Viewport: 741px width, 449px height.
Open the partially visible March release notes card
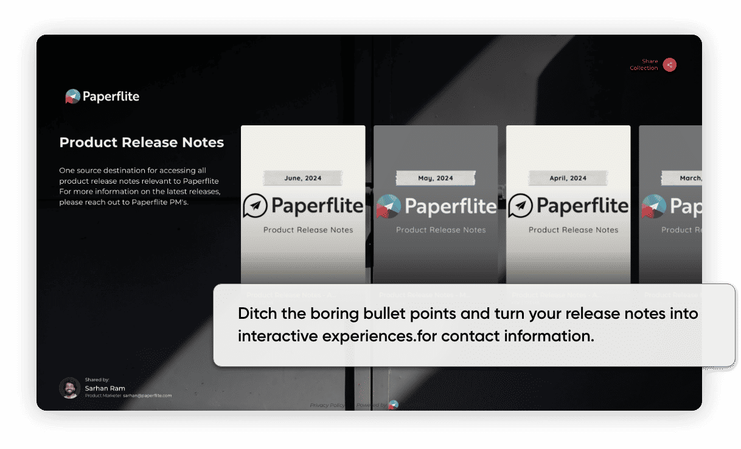670,204
